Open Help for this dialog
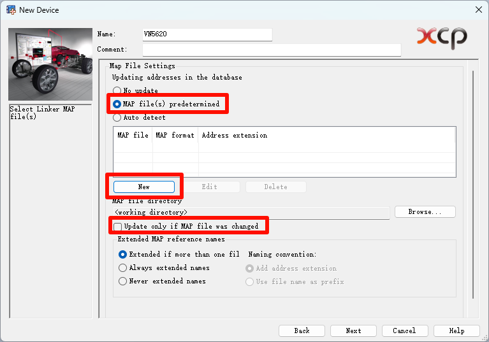The width and height of the screenshot is (489, 342). (456, 331)
